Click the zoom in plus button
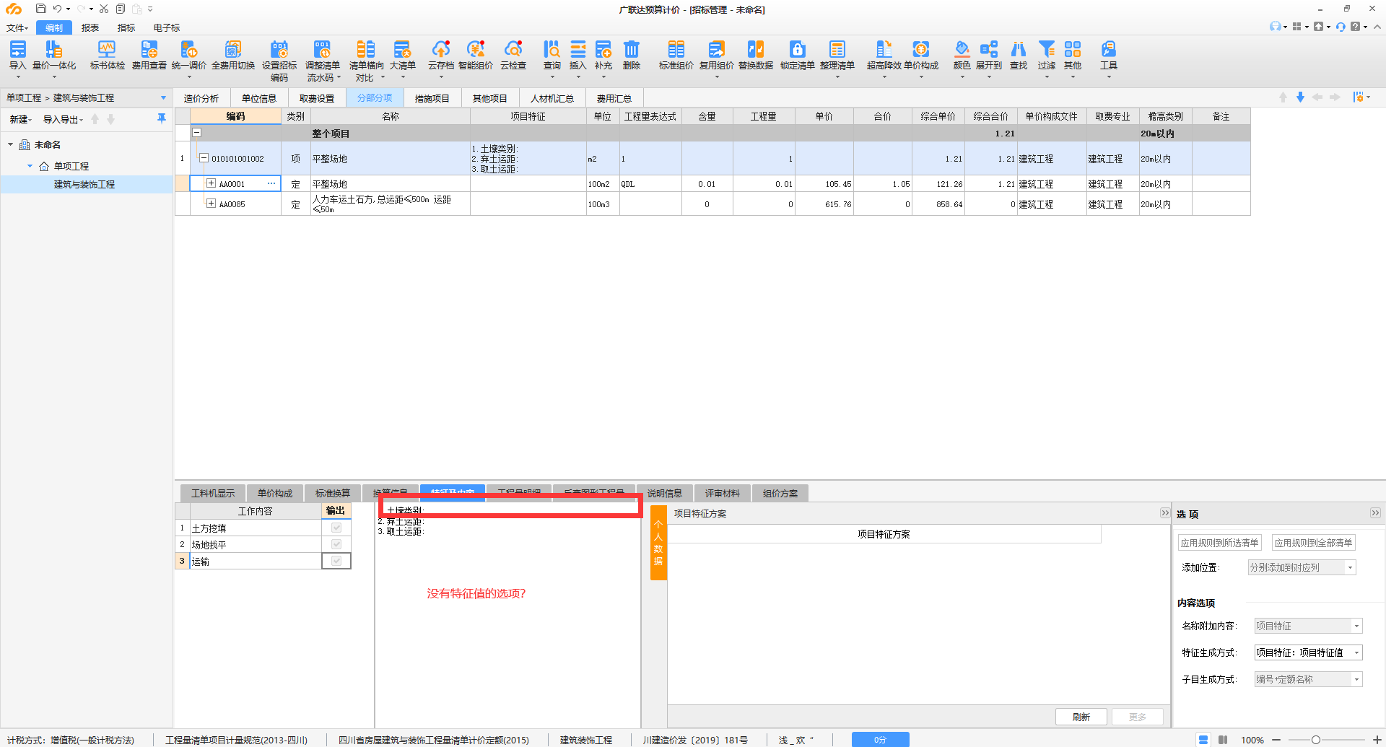This screenshot has width=1386, height=747. [x=1377, y=740]
